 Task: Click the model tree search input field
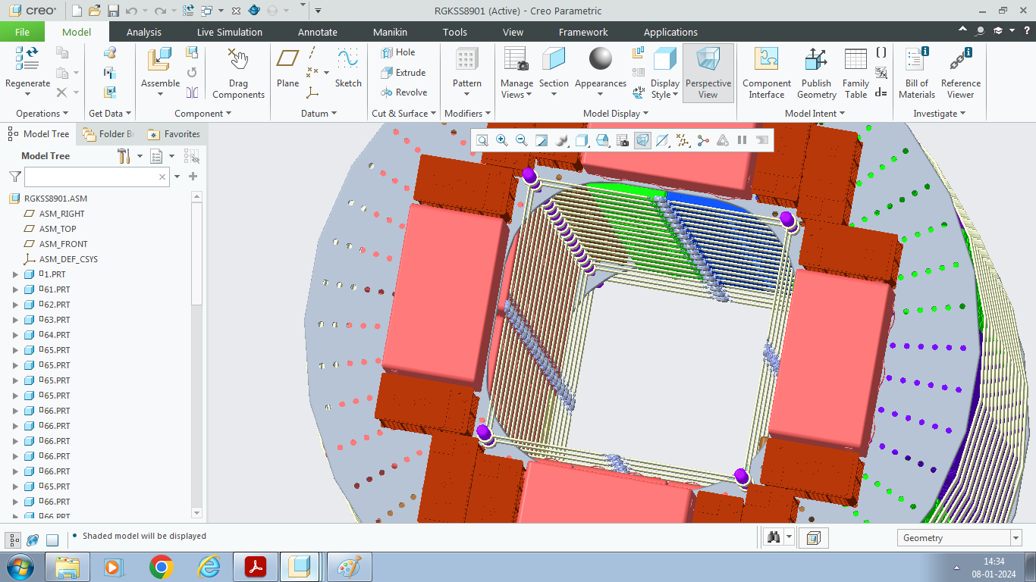(x=96, y=177)
